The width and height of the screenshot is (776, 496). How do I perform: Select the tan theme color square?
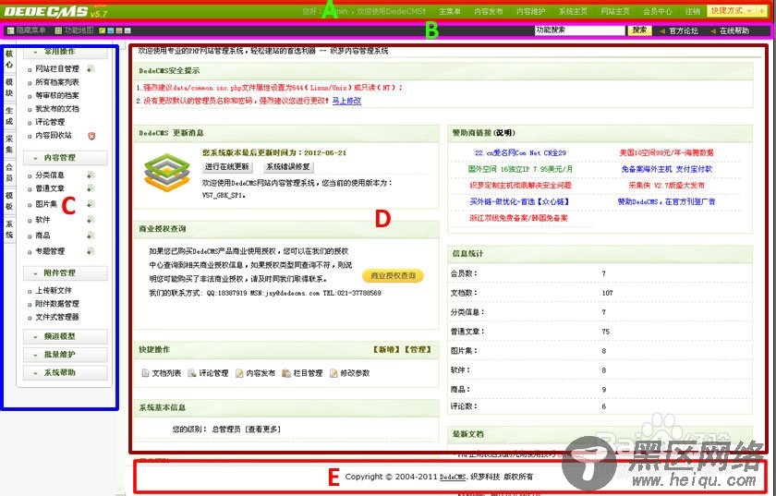coord(119,30)
